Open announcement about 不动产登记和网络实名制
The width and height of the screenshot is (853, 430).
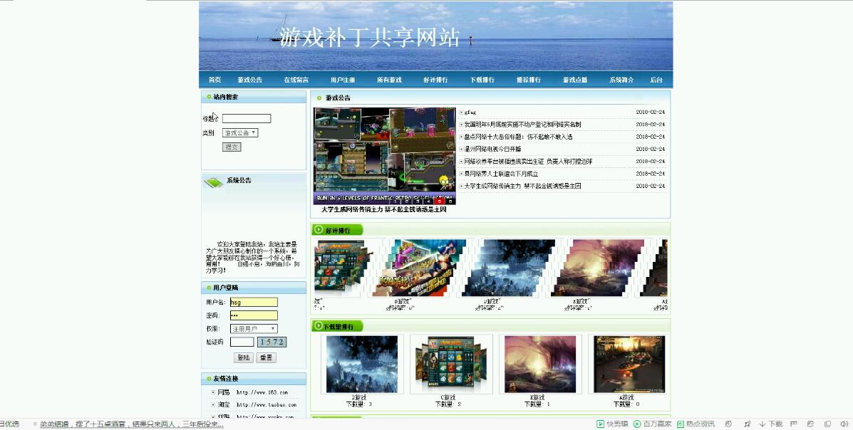click(x=522, y=125)
